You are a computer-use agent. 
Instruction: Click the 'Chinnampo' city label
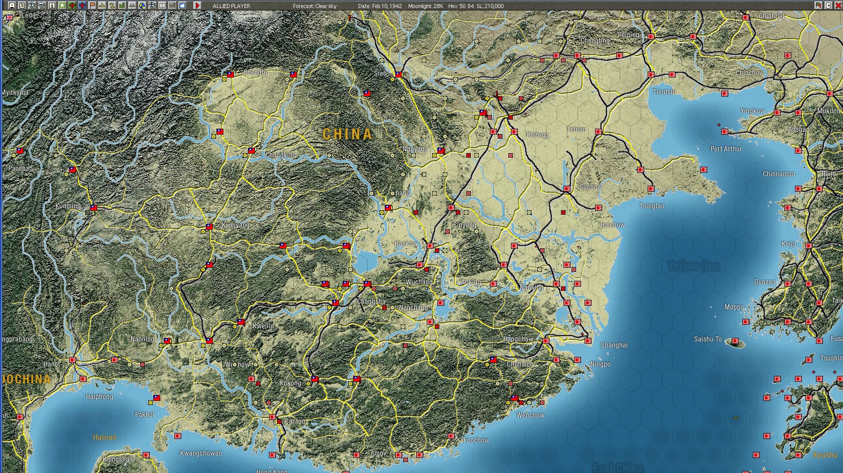pos(779,174)
